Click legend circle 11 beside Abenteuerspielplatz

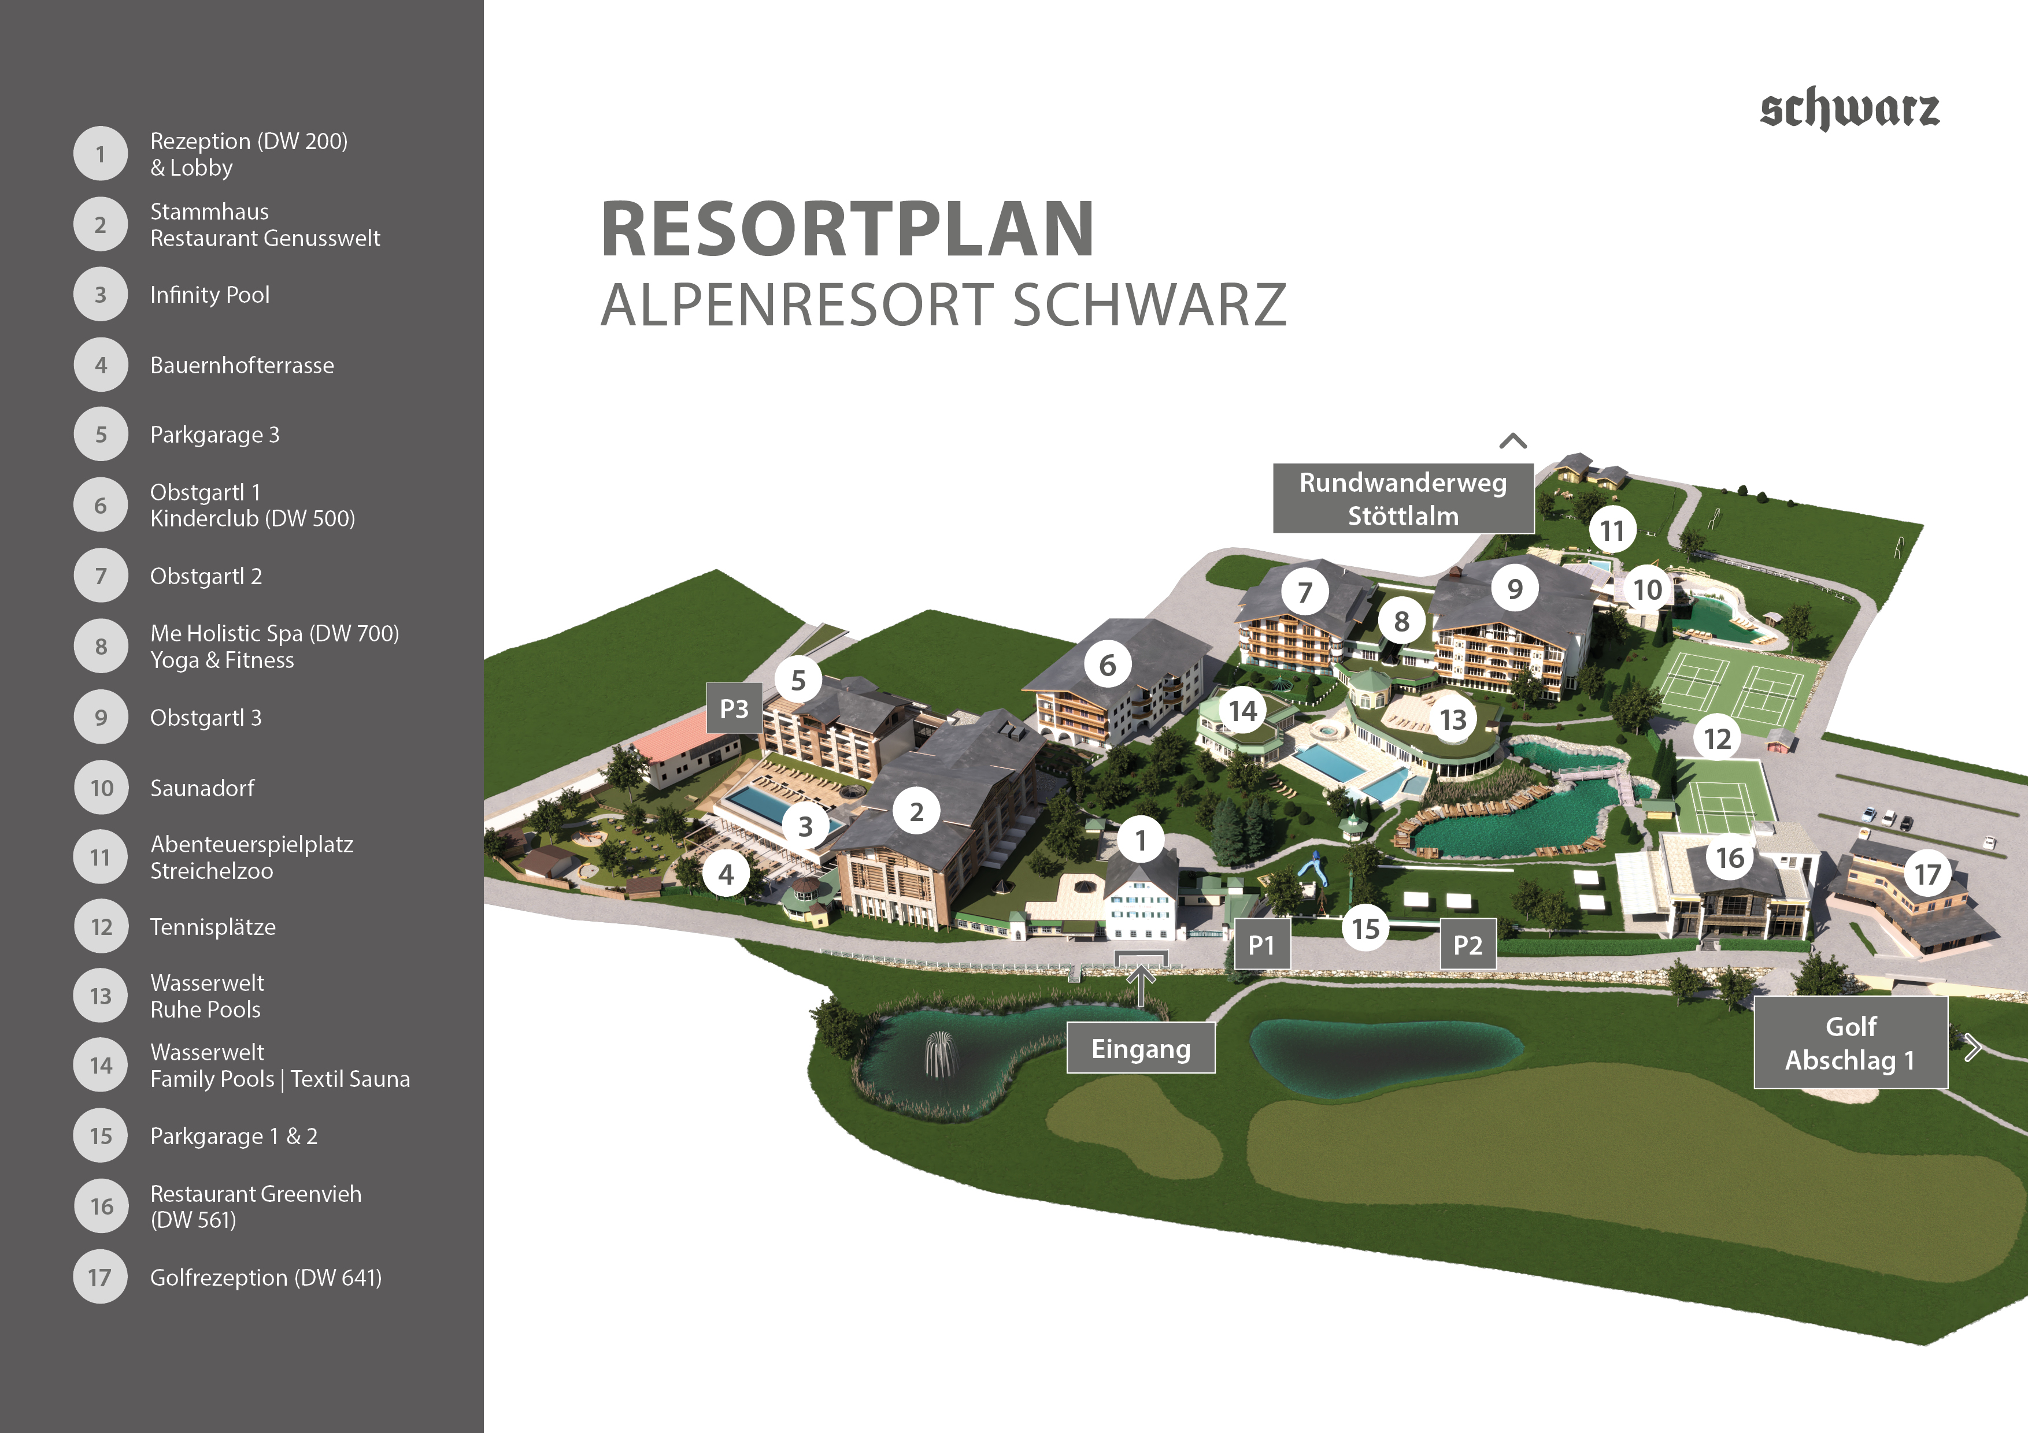coord(101,857)
